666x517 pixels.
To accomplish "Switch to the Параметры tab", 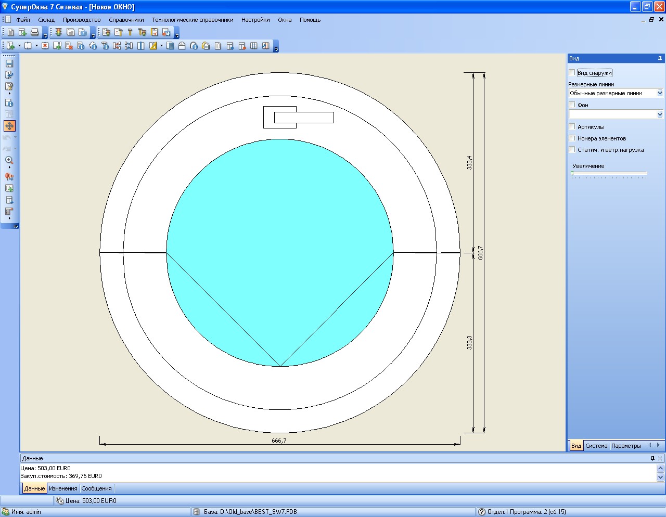I will coord(626,446).
